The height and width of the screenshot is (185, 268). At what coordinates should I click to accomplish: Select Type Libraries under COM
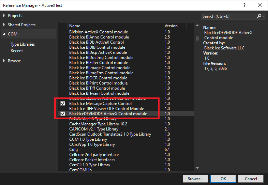click(23, 44)
